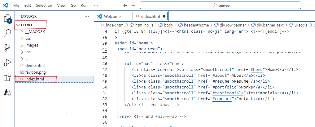Viewport: 315px width, 127px height.
Task: Place cursor on 'Works' link text
Action: point(247,87)
